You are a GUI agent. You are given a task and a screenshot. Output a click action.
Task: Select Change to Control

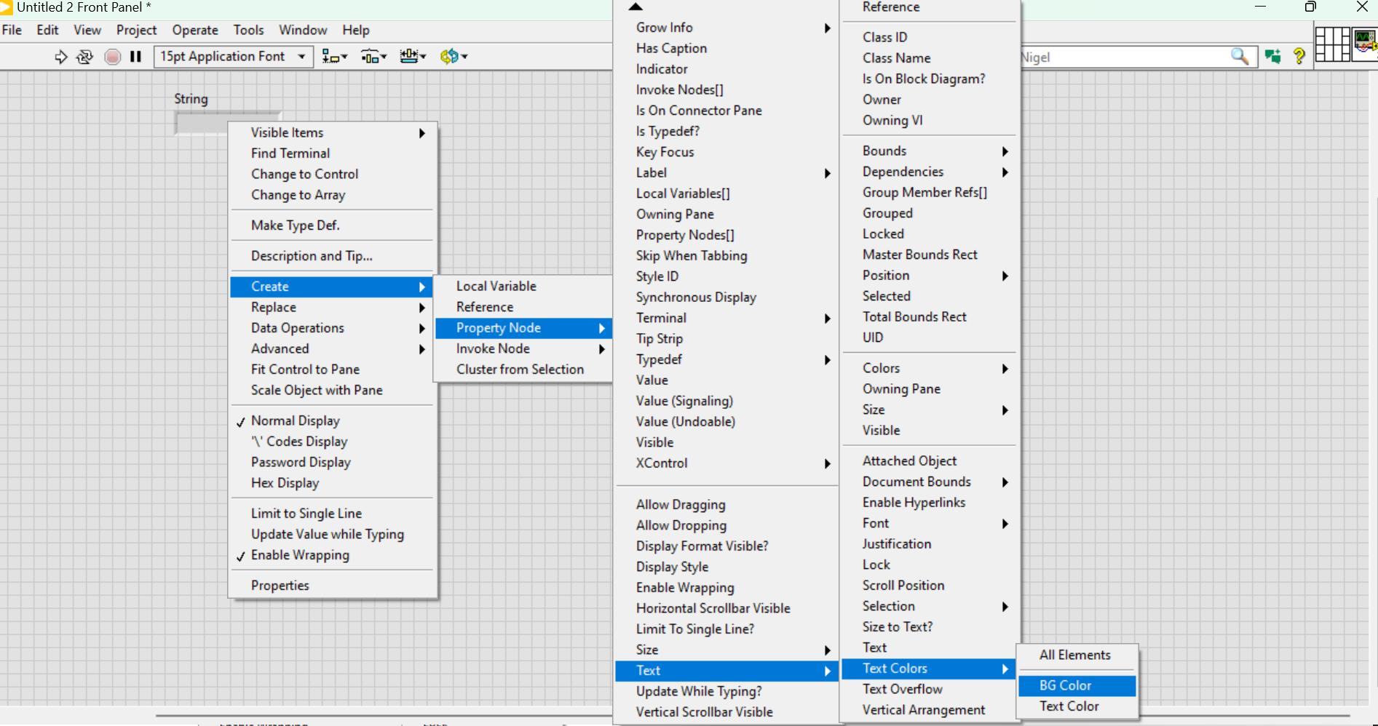304,174
